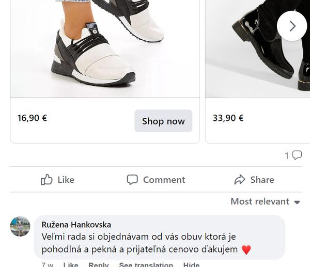Click the 16,90 € price text
This screenshot has height=267, width=310.
tap(32, 118)
